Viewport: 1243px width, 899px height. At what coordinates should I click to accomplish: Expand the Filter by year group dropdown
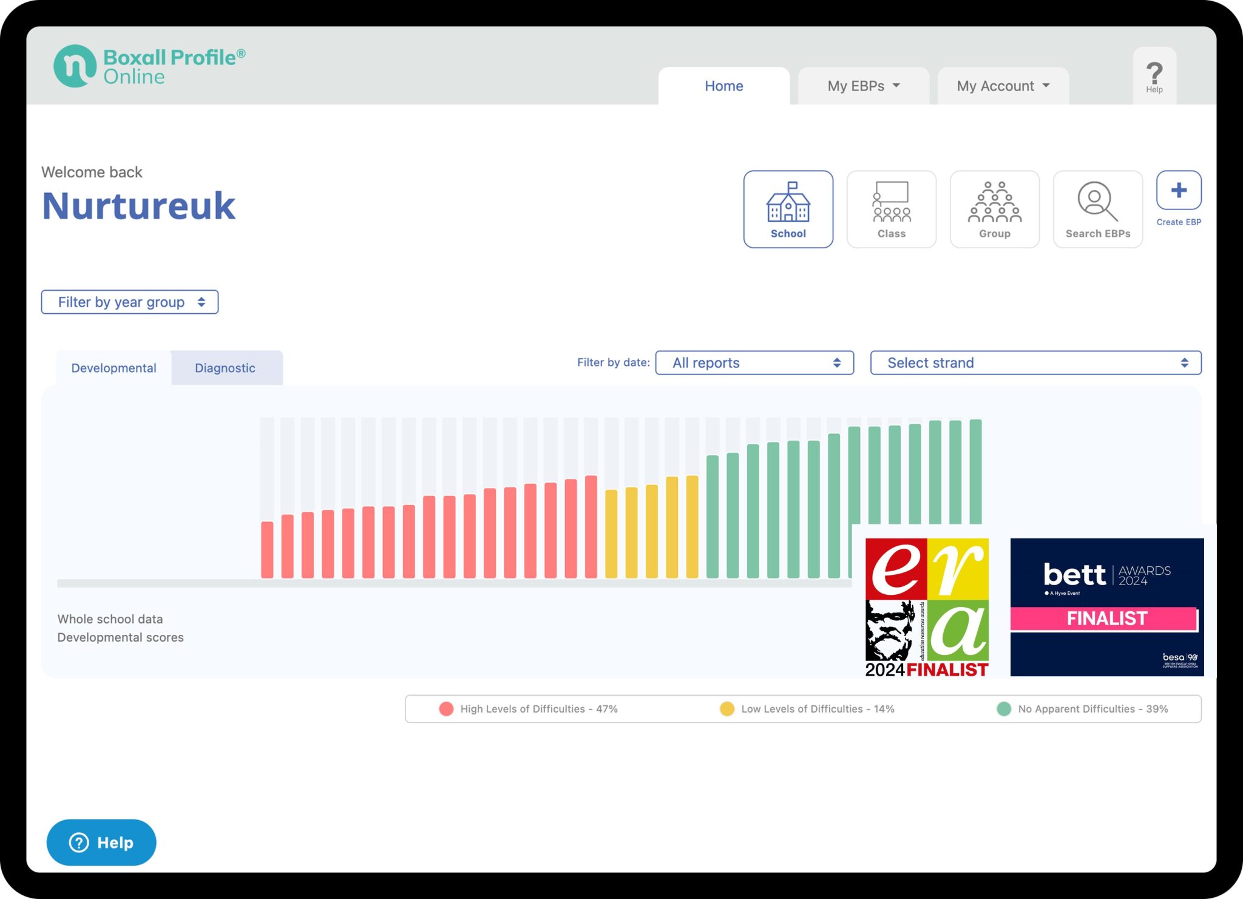pos(130,302)
